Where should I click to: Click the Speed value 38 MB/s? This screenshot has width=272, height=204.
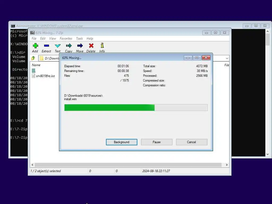tap(202, 71)
